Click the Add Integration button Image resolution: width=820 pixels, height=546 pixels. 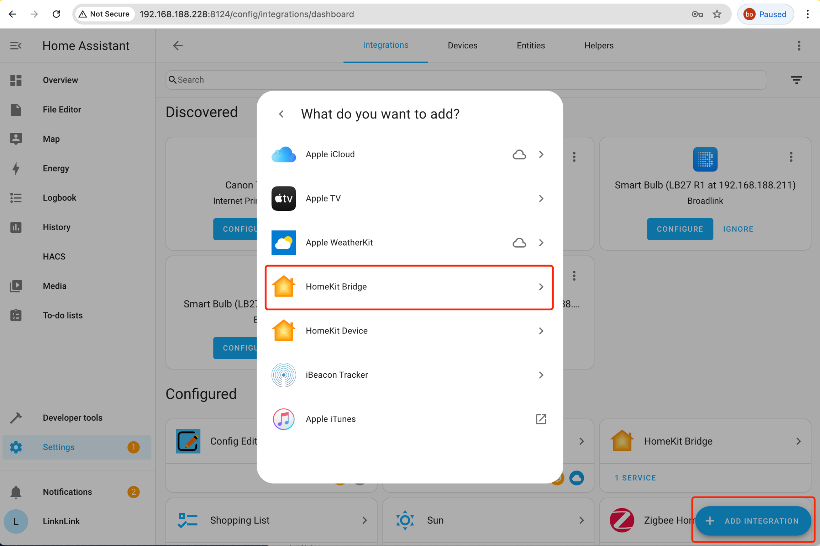click(x=753, y=521)
